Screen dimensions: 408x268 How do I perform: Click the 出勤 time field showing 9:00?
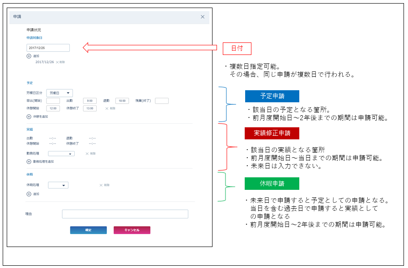[89, 101]
